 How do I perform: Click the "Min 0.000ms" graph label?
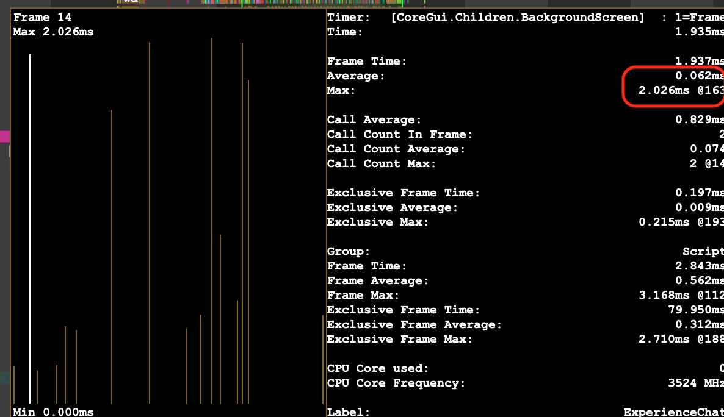click(53, 412)
